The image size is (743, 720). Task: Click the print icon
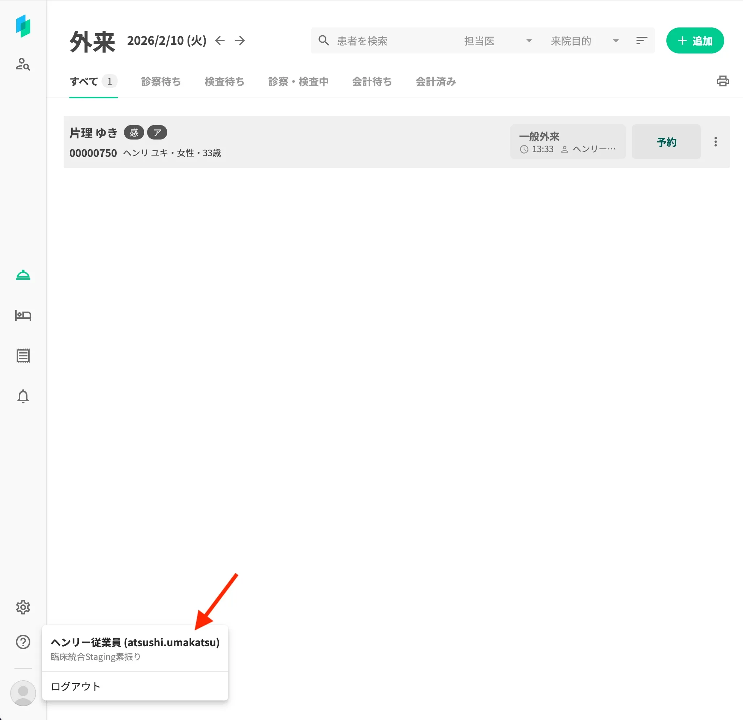tap(722, 81)
